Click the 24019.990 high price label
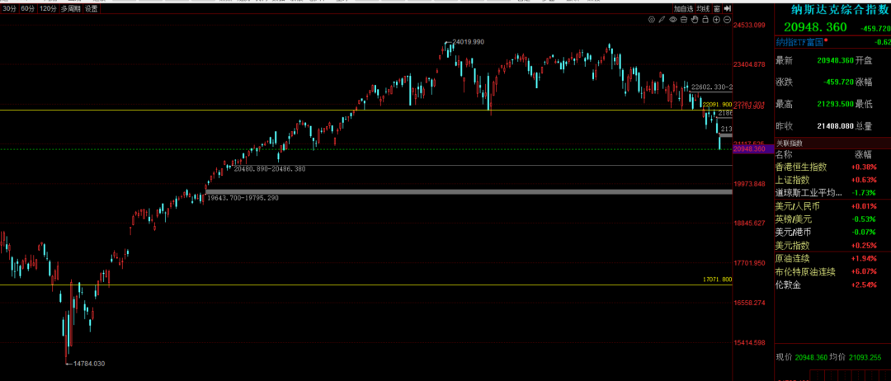This screenshot has width=891, height=381. [x=469, y=42]
